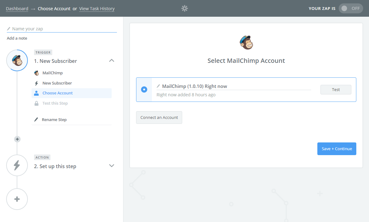Viewport: 369px width, 222px height.
Task: Open the MailChimp app step item
Action: point(53,73)
